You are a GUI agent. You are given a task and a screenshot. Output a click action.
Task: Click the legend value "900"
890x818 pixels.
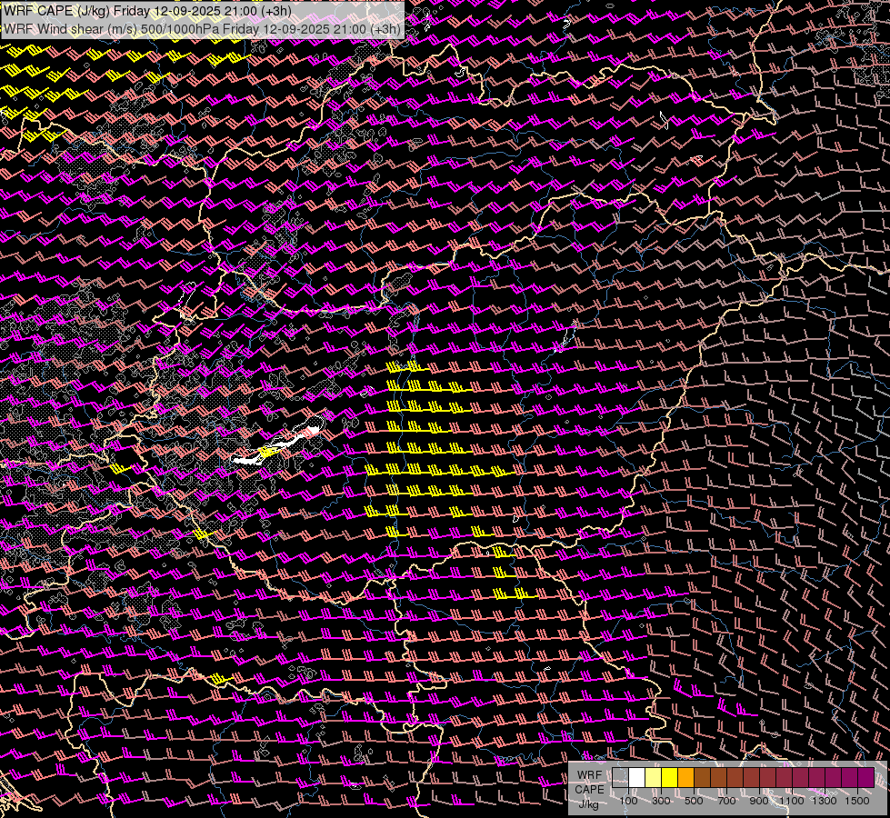click(759, 801)
